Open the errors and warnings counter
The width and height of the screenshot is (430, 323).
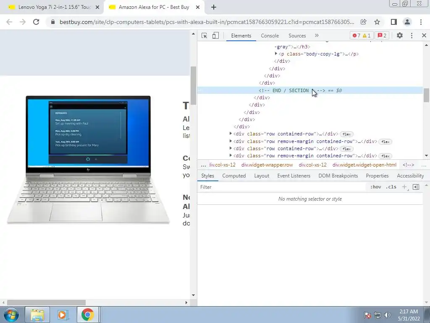[x=362, y=35]
